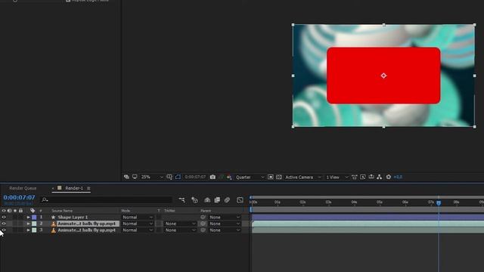Click the region of interest icon
This screenshot has width=484, height=272.
271,177
